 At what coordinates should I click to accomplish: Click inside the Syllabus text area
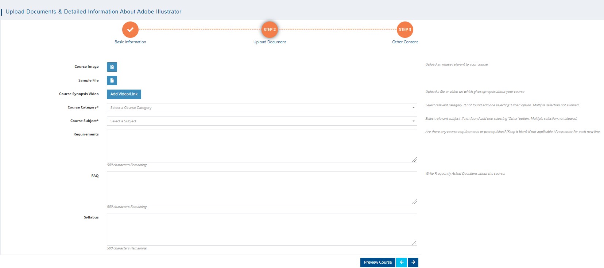coord(262,229)
